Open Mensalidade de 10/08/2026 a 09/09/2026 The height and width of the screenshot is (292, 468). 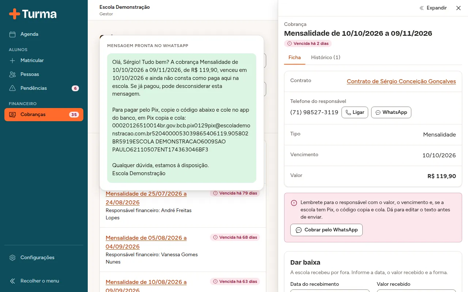coord(146,286)
